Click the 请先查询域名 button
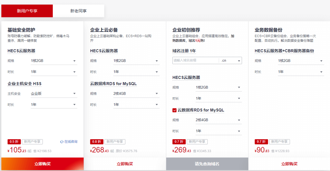The image size is (330, 171). coord(207,164)
